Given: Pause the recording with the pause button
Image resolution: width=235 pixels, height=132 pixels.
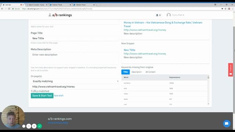Looking at the screenshot, I should pyautogui.click(x=34, y=126).
